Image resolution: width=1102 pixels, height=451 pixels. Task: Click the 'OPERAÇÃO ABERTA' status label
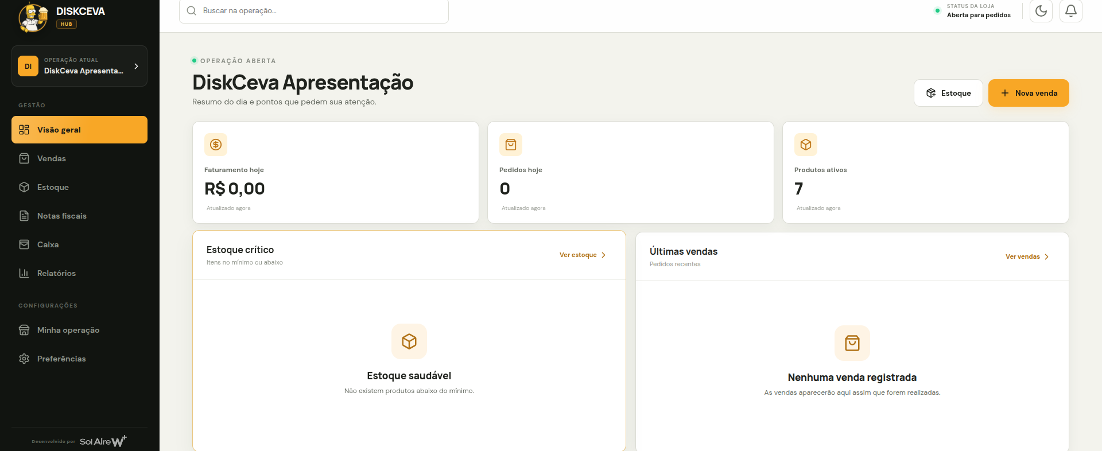point(238,61)
